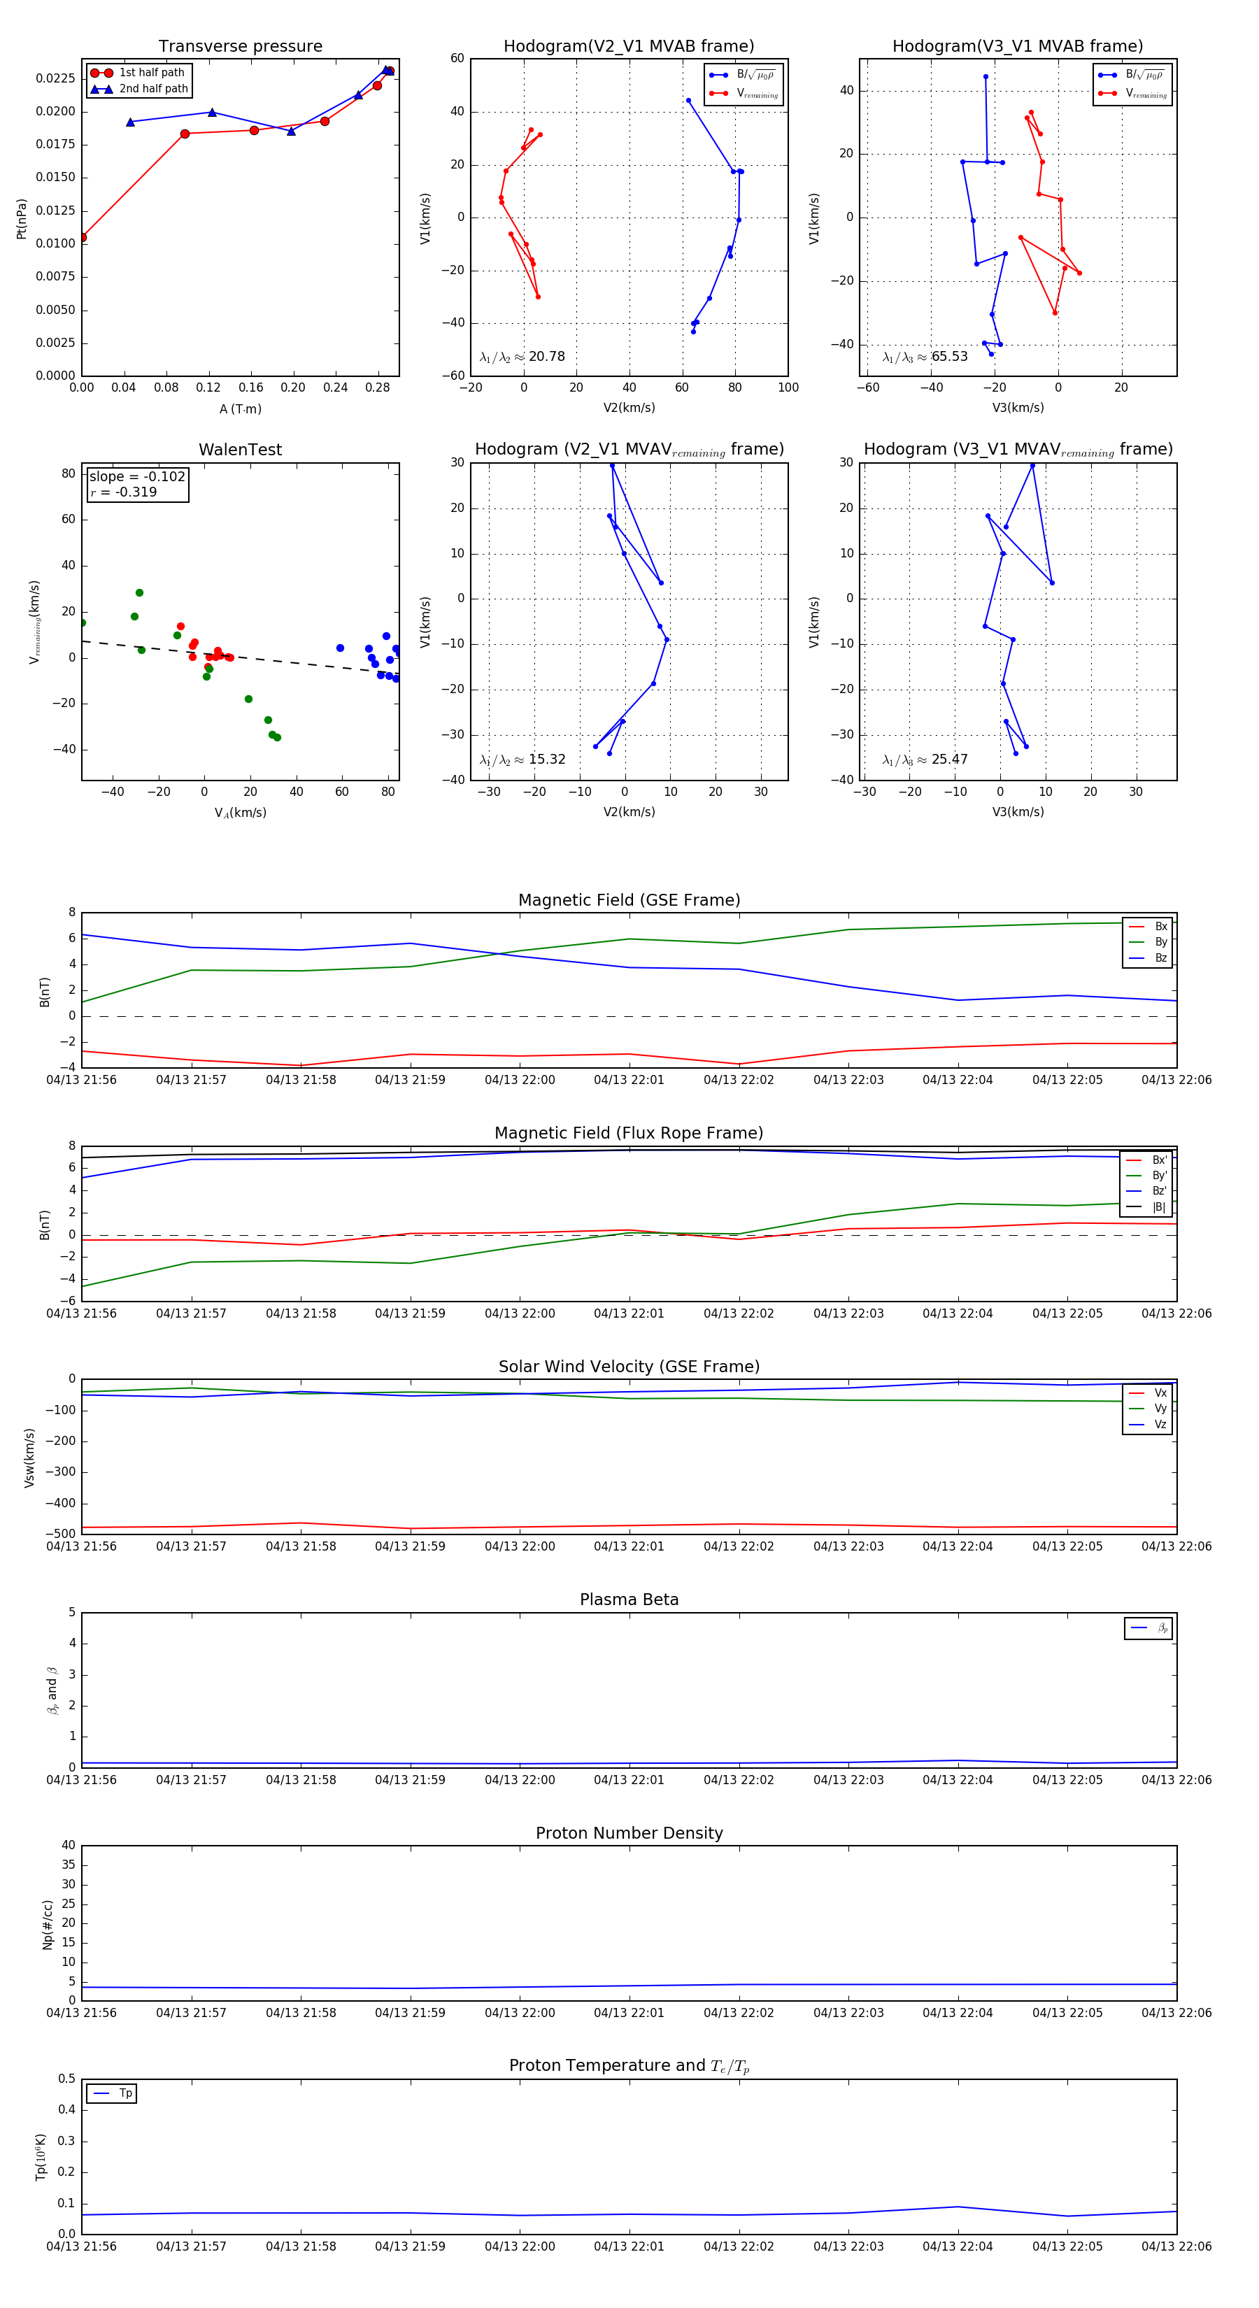Viewport: 1259px width, 2308px height.
Task: Click the "slope = -0.102" text
Action: pyautogui.click(x=137, y=477)
